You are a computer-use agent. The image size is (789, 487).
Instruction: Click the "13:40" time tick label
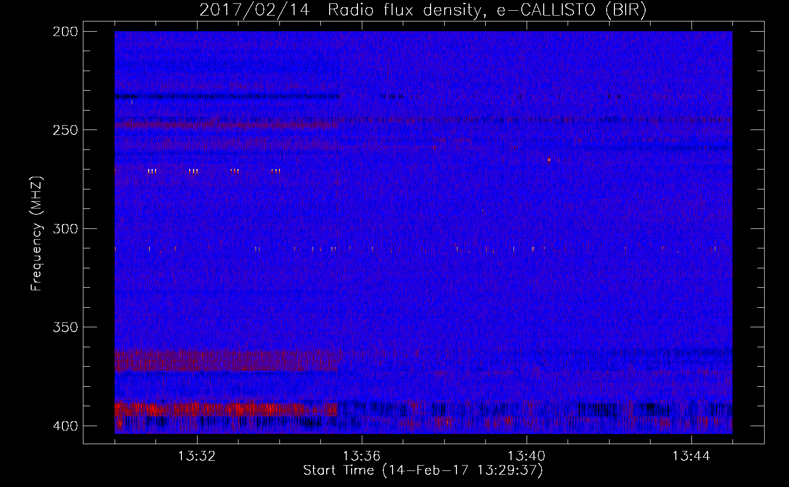click(526, 456)
